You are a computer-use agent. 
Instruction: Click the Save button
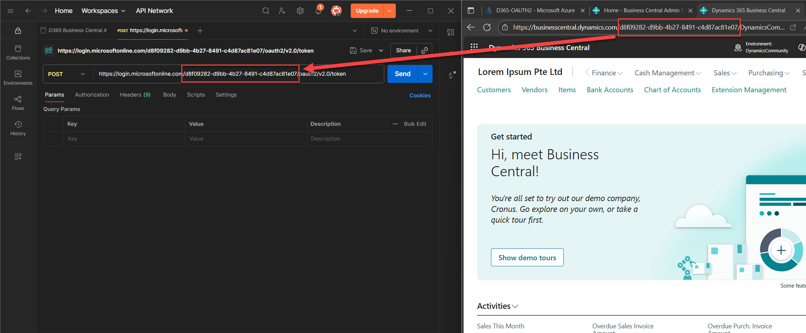tap(361, 50)
